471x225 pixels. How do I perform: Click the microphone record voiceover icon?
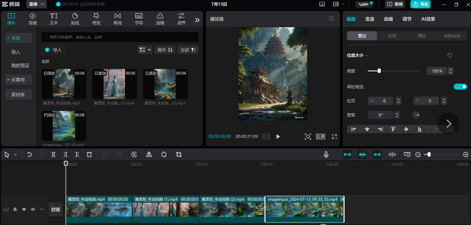tap(326, 155)
